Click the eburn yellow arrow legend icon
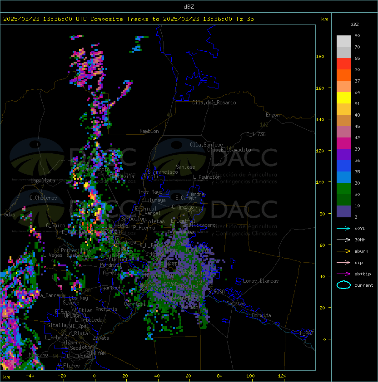 [x=343, y=251]
